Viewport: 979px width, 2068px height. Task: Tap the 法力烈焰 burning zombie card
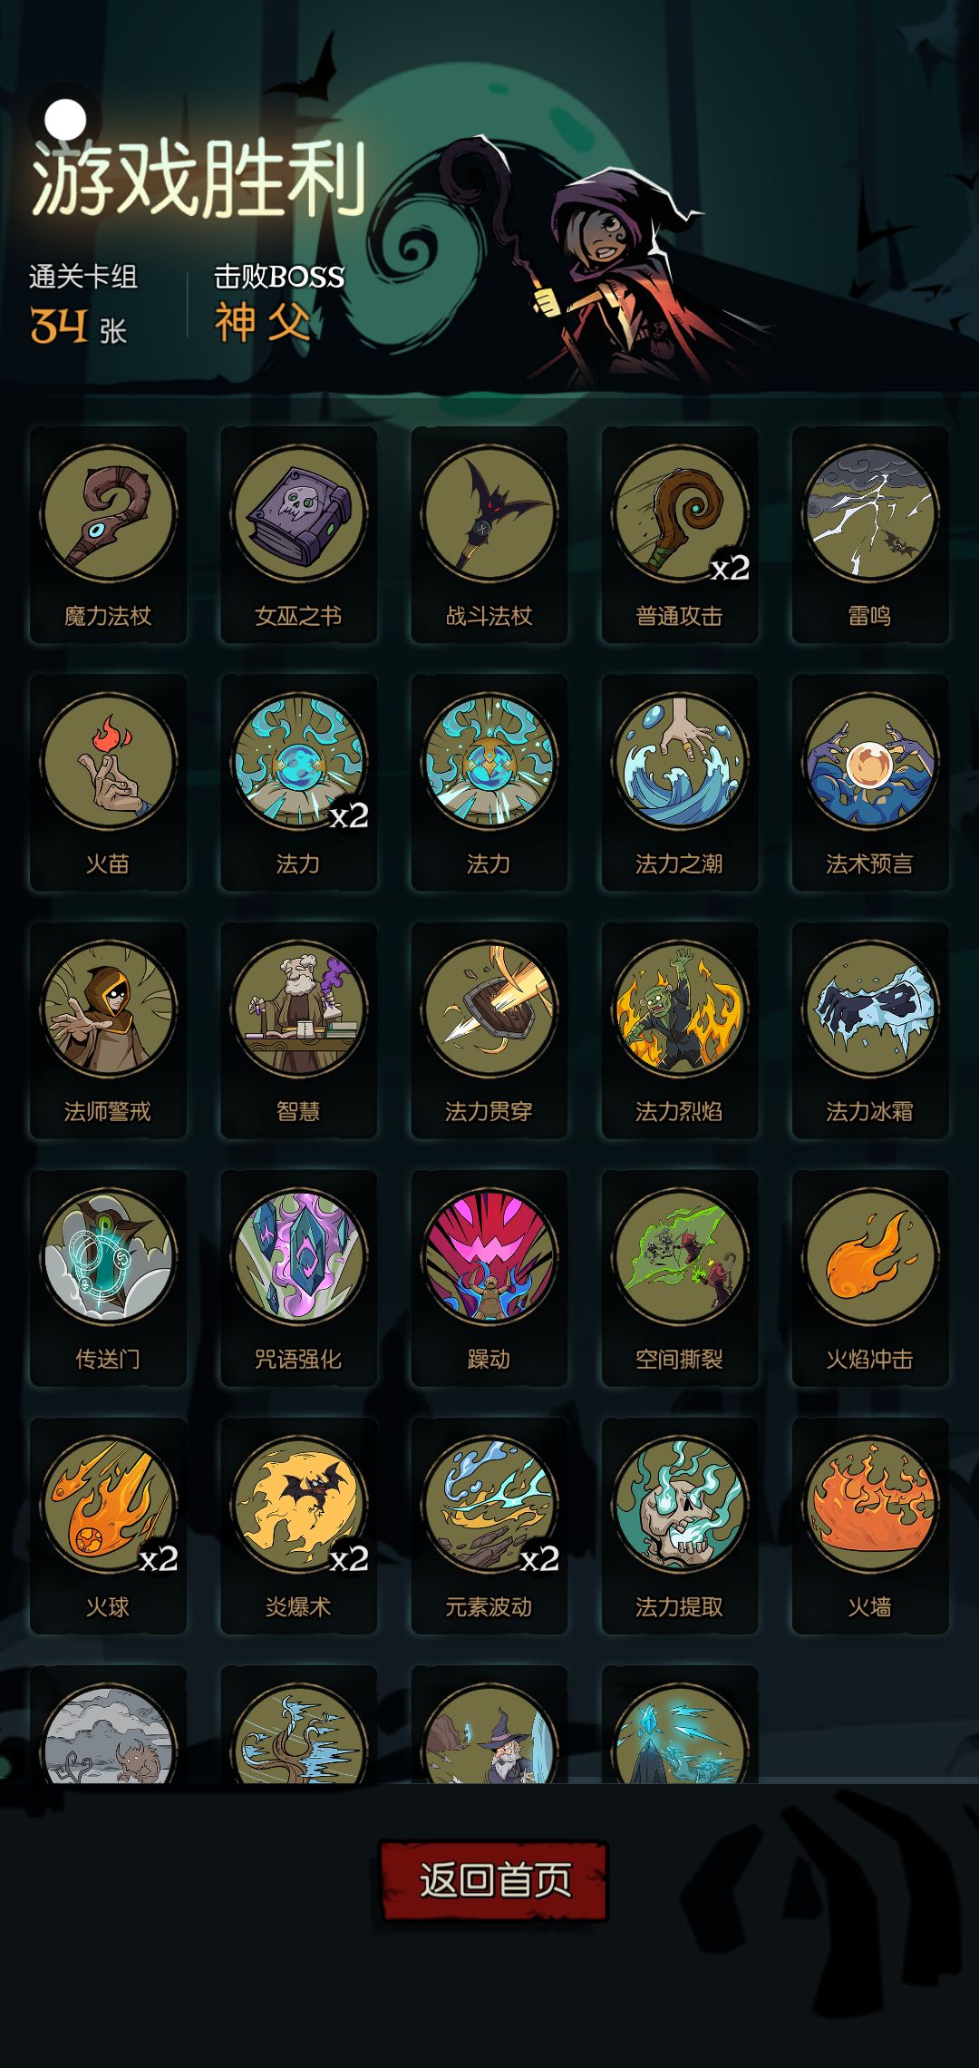(x=679, y=1030)
